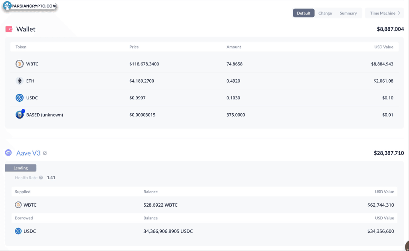Click the Health Rate help icon
409x251 pixels.
[41, 178]
